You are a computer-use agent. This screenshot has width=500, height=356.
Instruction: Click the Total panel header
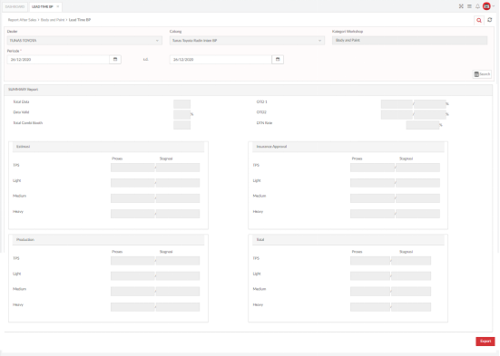[x=348, y=240]
